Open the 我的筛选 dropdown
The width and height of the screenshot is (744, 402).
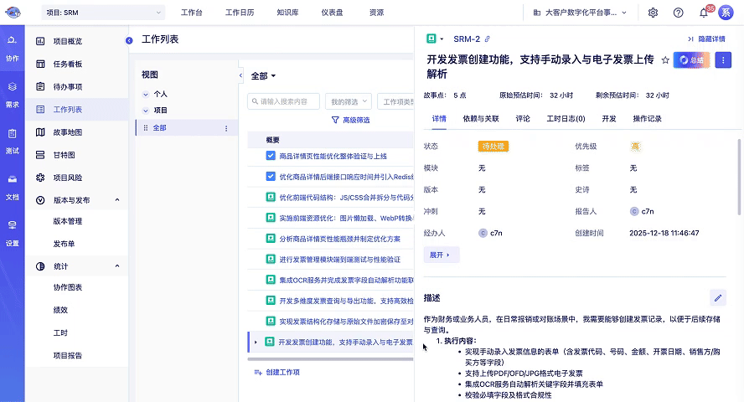[x=347, y=101]
